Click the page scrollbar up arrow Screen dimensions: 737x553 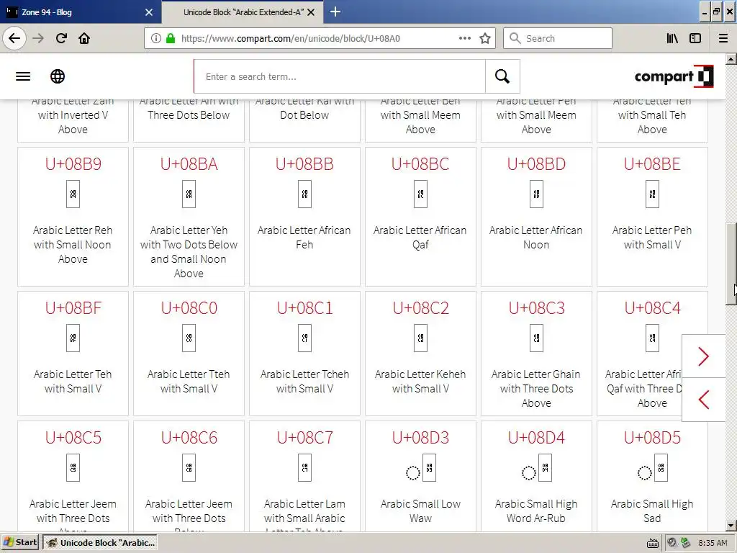click(x=731, y=59)
